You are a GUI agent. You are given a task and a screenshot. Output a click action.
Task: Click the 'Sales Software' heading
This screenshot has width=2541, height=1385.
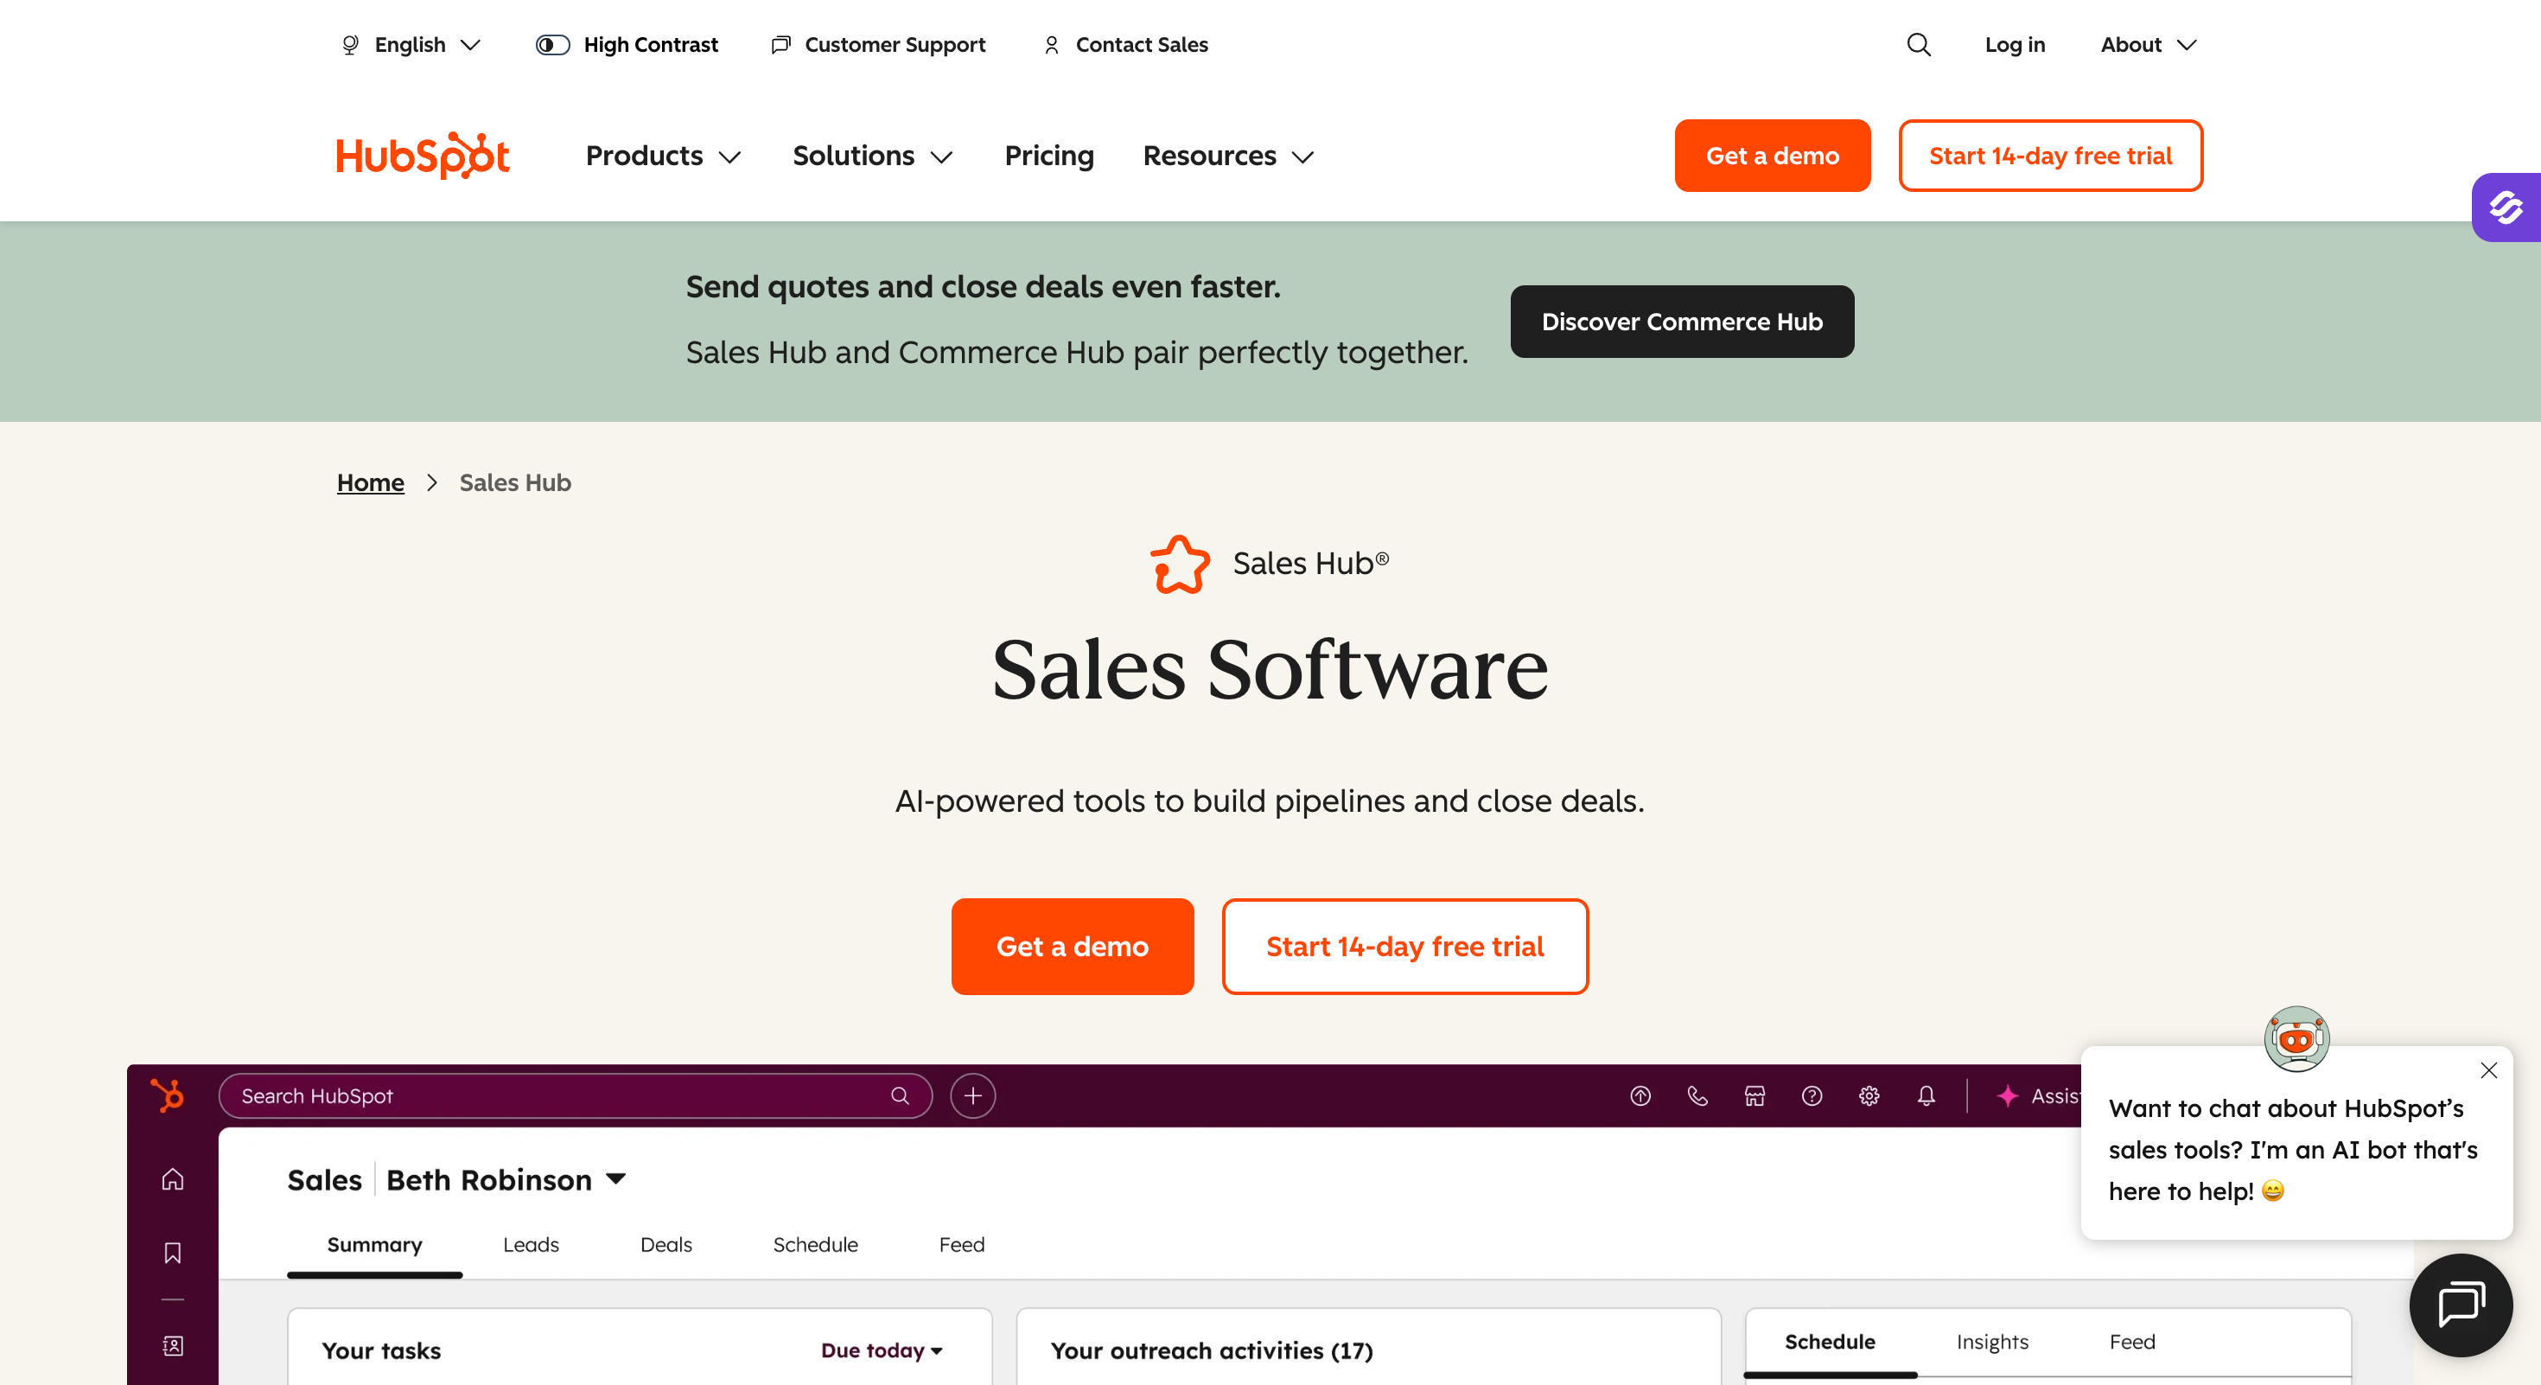(x=1270, y=670)
